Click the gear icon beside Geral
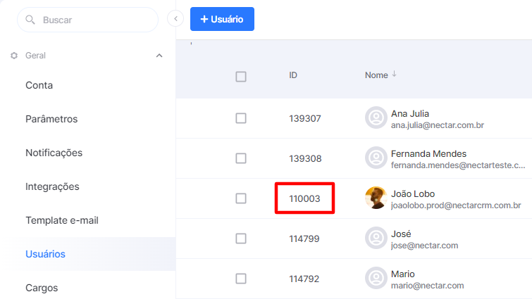Image resolution: width=532 pixels, height=299 pixels. [x=14, y=55]
